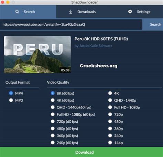Click the Video Quality heading
This screenshot has width=163, height=157.
pos(58,82)
